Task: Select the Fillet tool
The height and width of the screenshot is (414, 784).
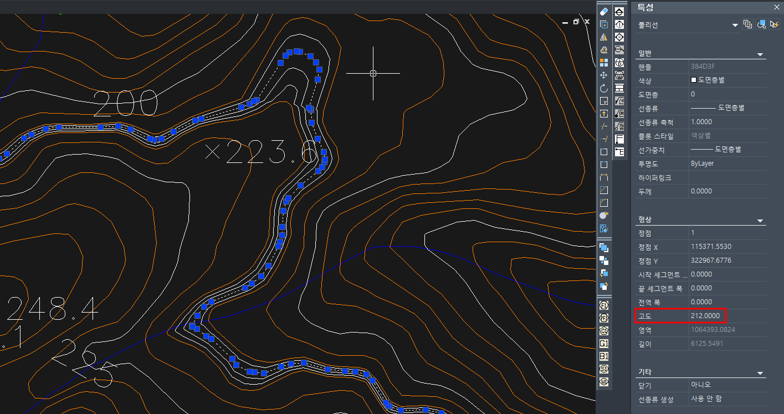Action: click(604, 203)
